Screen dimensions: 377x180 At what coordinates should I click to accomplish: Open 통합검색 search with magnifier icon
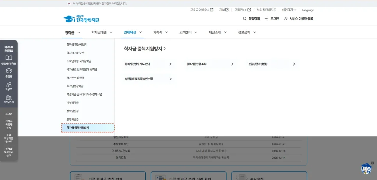click(251, 18)
